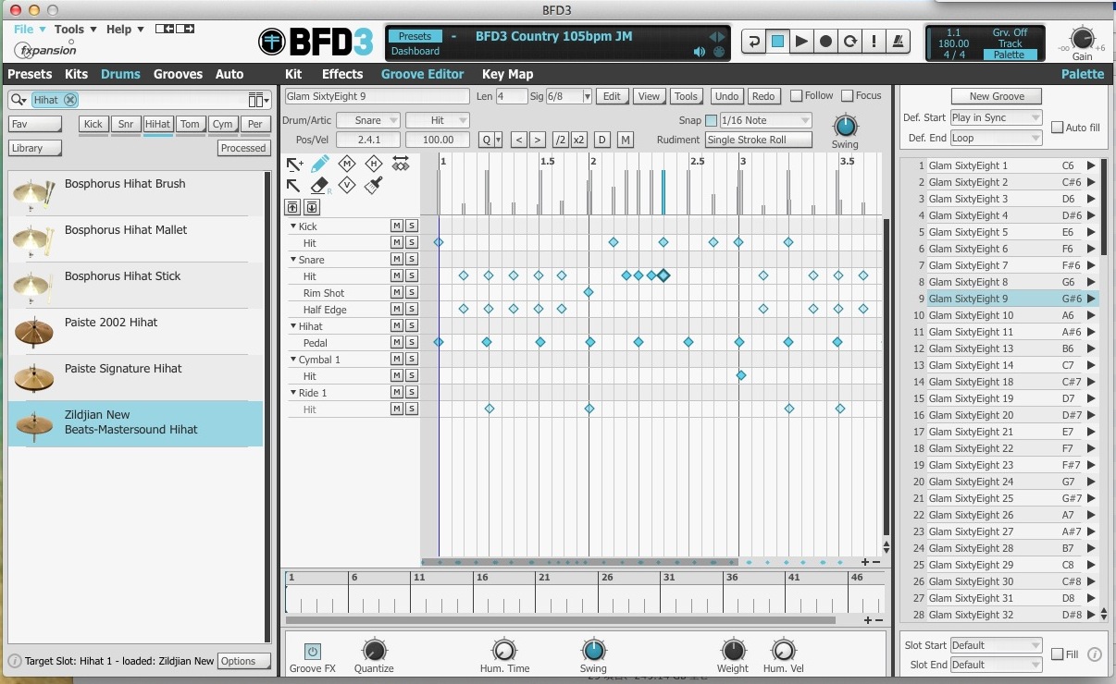This screenshot has width=1116, height=684.
Task: Enable the Focus checkbox
Action: [848, 96]
